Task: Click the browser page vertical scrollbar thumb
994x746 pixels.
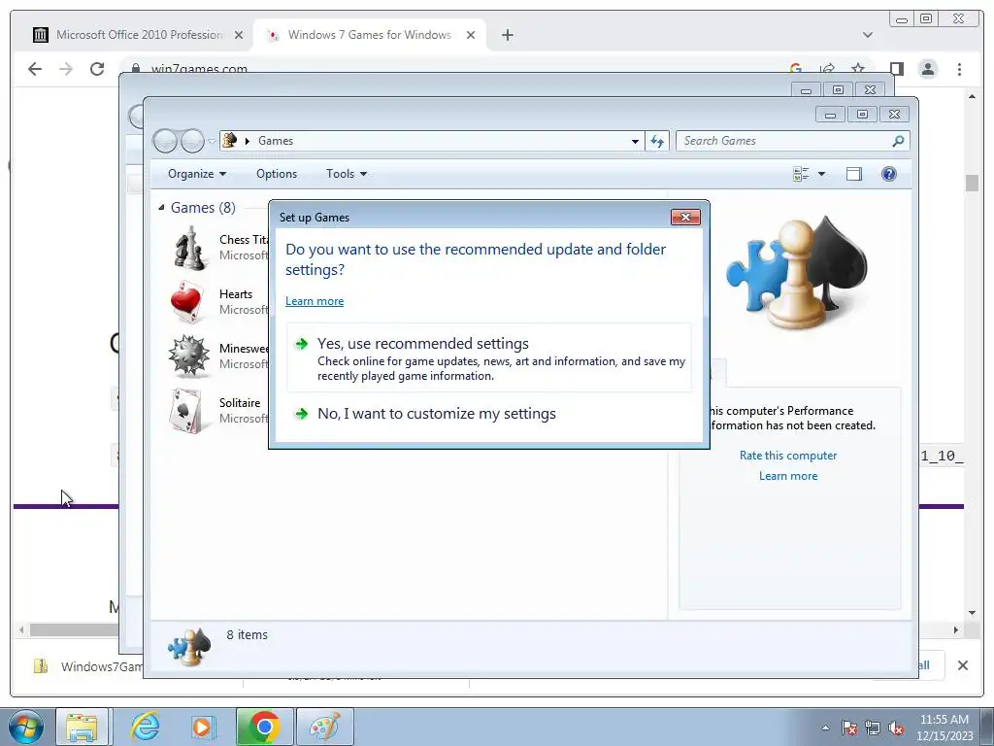Action: (x=972, y=183)
